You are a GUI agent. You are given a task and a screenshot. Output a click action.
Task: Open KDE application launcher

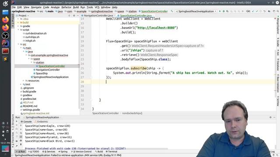point(5,3)
